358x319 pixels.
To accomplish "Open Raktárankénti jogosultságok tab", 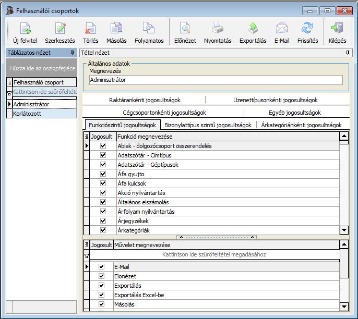I will 145,100.
